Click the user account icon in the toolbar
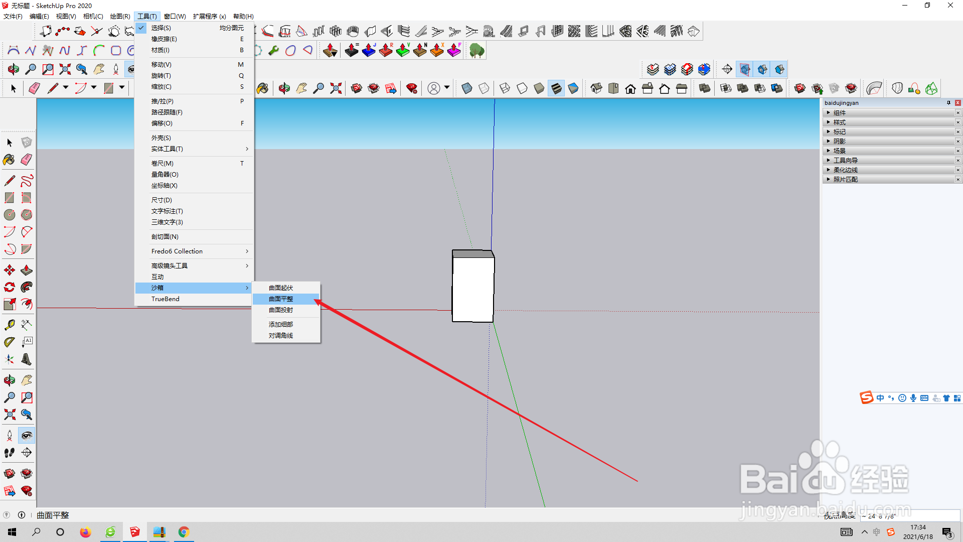963x542 pixels. [434, 88]
